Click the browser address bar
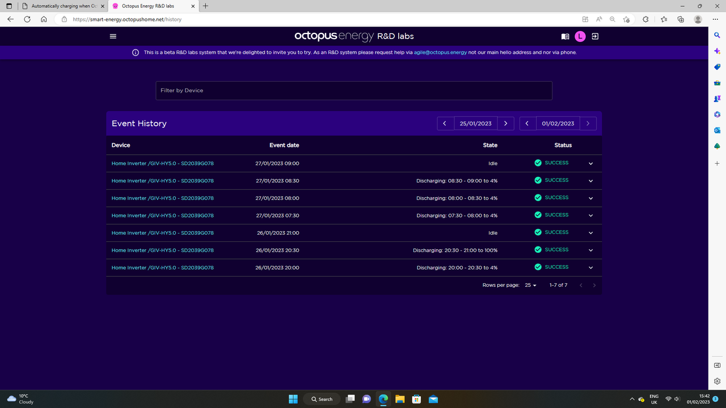Image resolution: width=726 pixels, height=408 pixels. click(x=318, y=19)
